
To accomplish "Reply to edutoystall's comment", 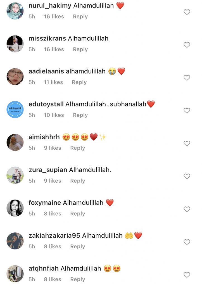I will coord(80,115).
